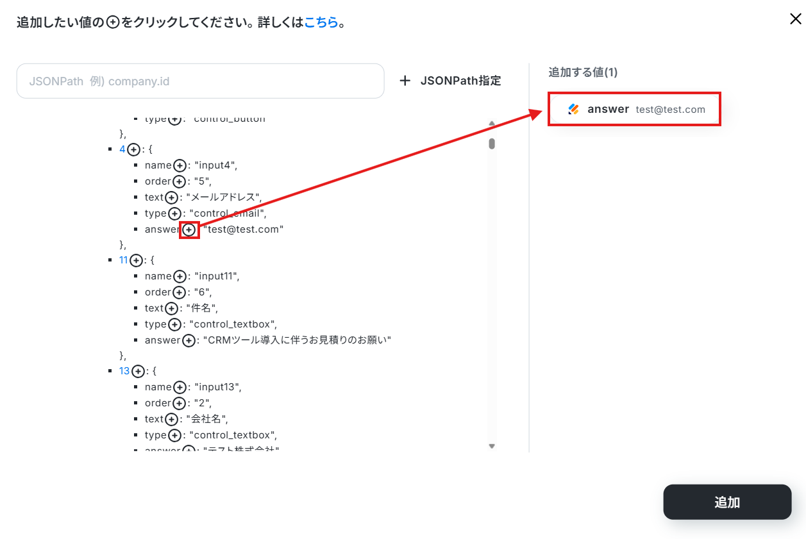Image resolution: width=806 pixels, height=539 pixels.
Task: Click the value "input11"
Action: (217, 276)
